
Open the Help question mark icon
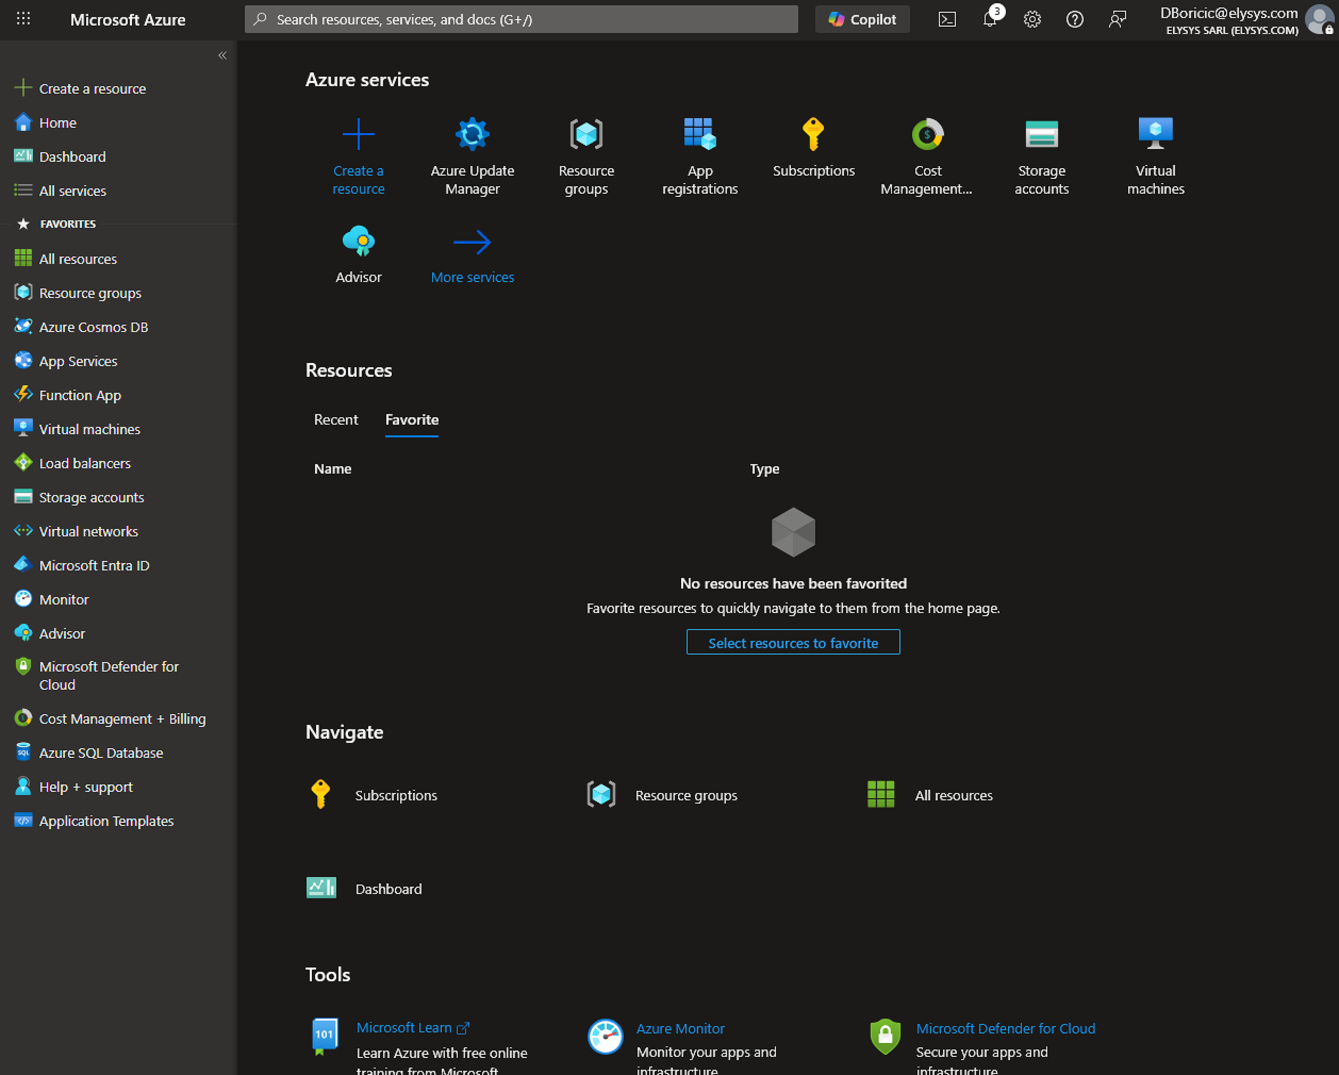point(1074,19)
